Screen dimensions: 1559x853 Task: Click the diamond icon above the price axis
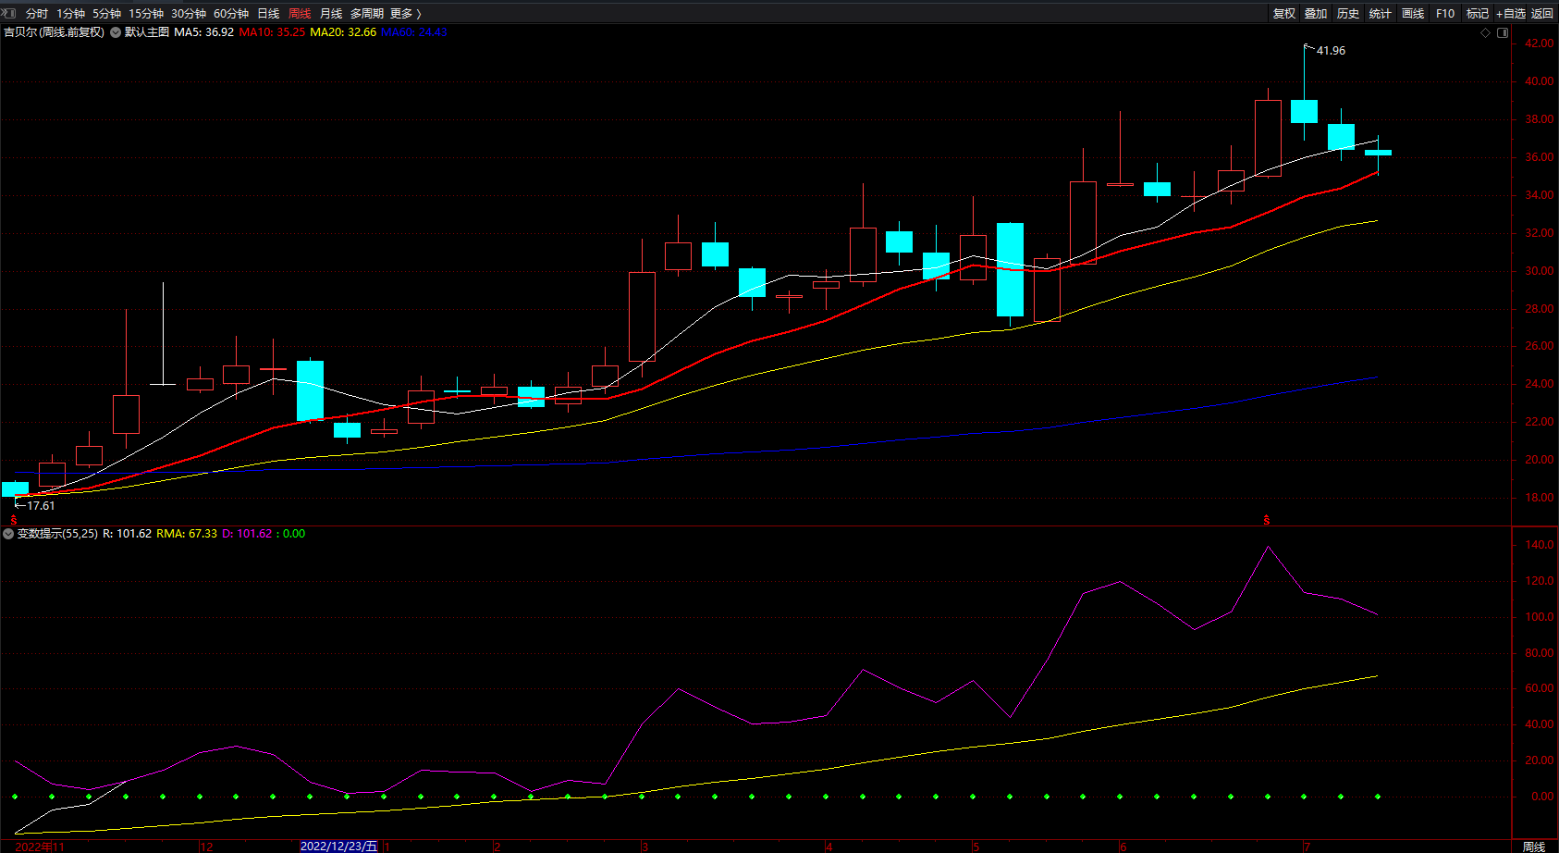tap(1486, 32)
